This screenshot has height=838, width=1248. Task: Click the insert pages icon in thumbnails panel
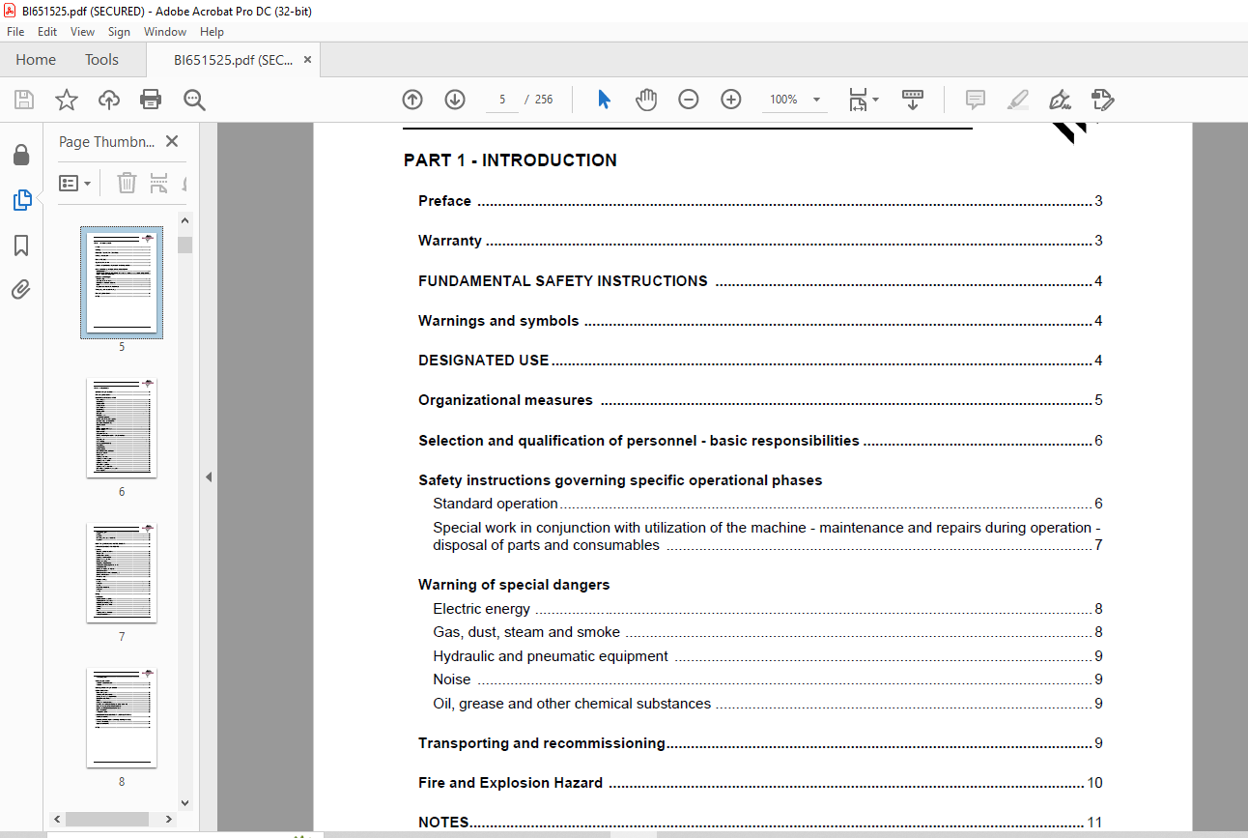(159, 183)
